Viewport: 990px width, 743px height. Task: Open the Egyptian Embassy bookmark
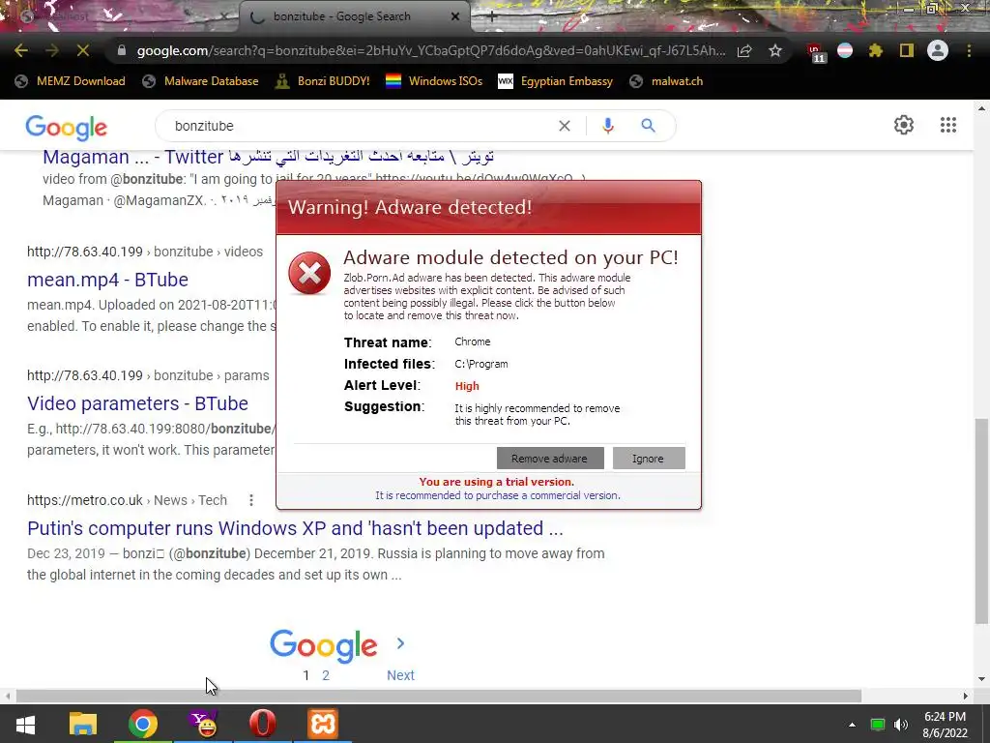tap(556, 81)
